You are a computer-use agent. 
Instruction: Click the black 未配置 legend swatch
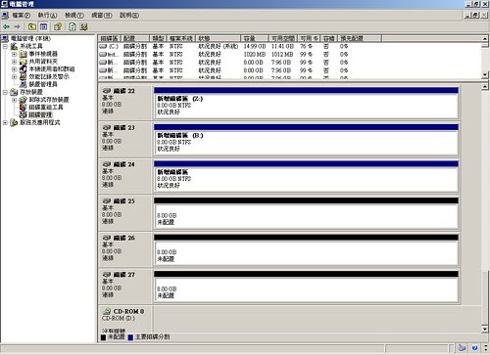pos(103,337)
